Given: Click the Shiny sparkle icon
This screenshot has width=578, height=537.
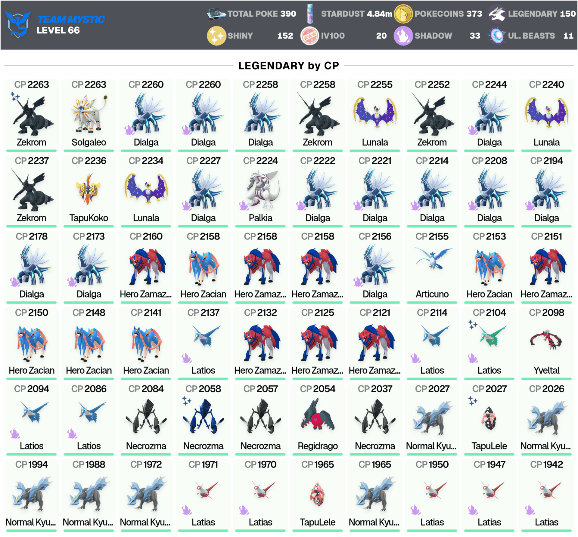Looking at the screenshot, I should [216, 36].
